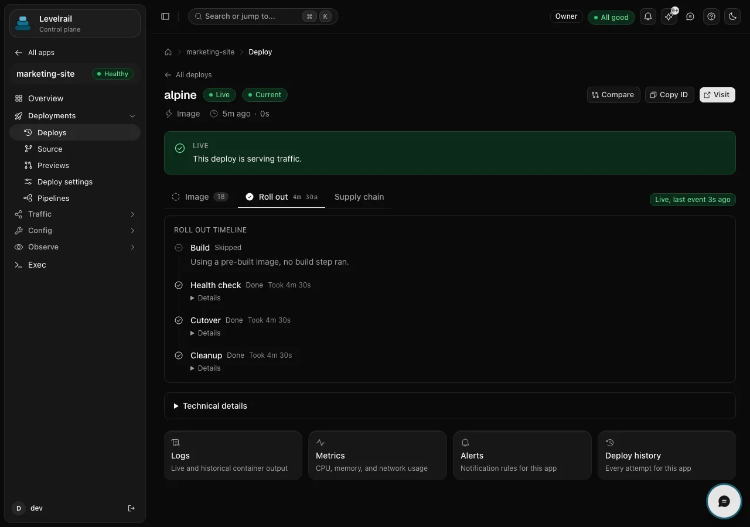This screenshot has height=527, width=750.
Task: Open the floating chat bubble widget
Action: (x=724, y=501)
